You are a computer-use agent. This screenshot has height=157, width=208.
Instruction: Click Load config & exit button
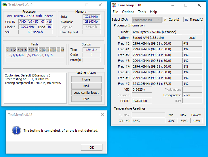86,93
